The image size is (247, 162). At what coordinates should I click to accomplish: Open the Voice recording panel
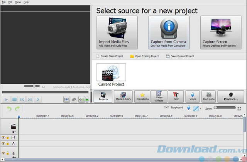click(193, 96)
